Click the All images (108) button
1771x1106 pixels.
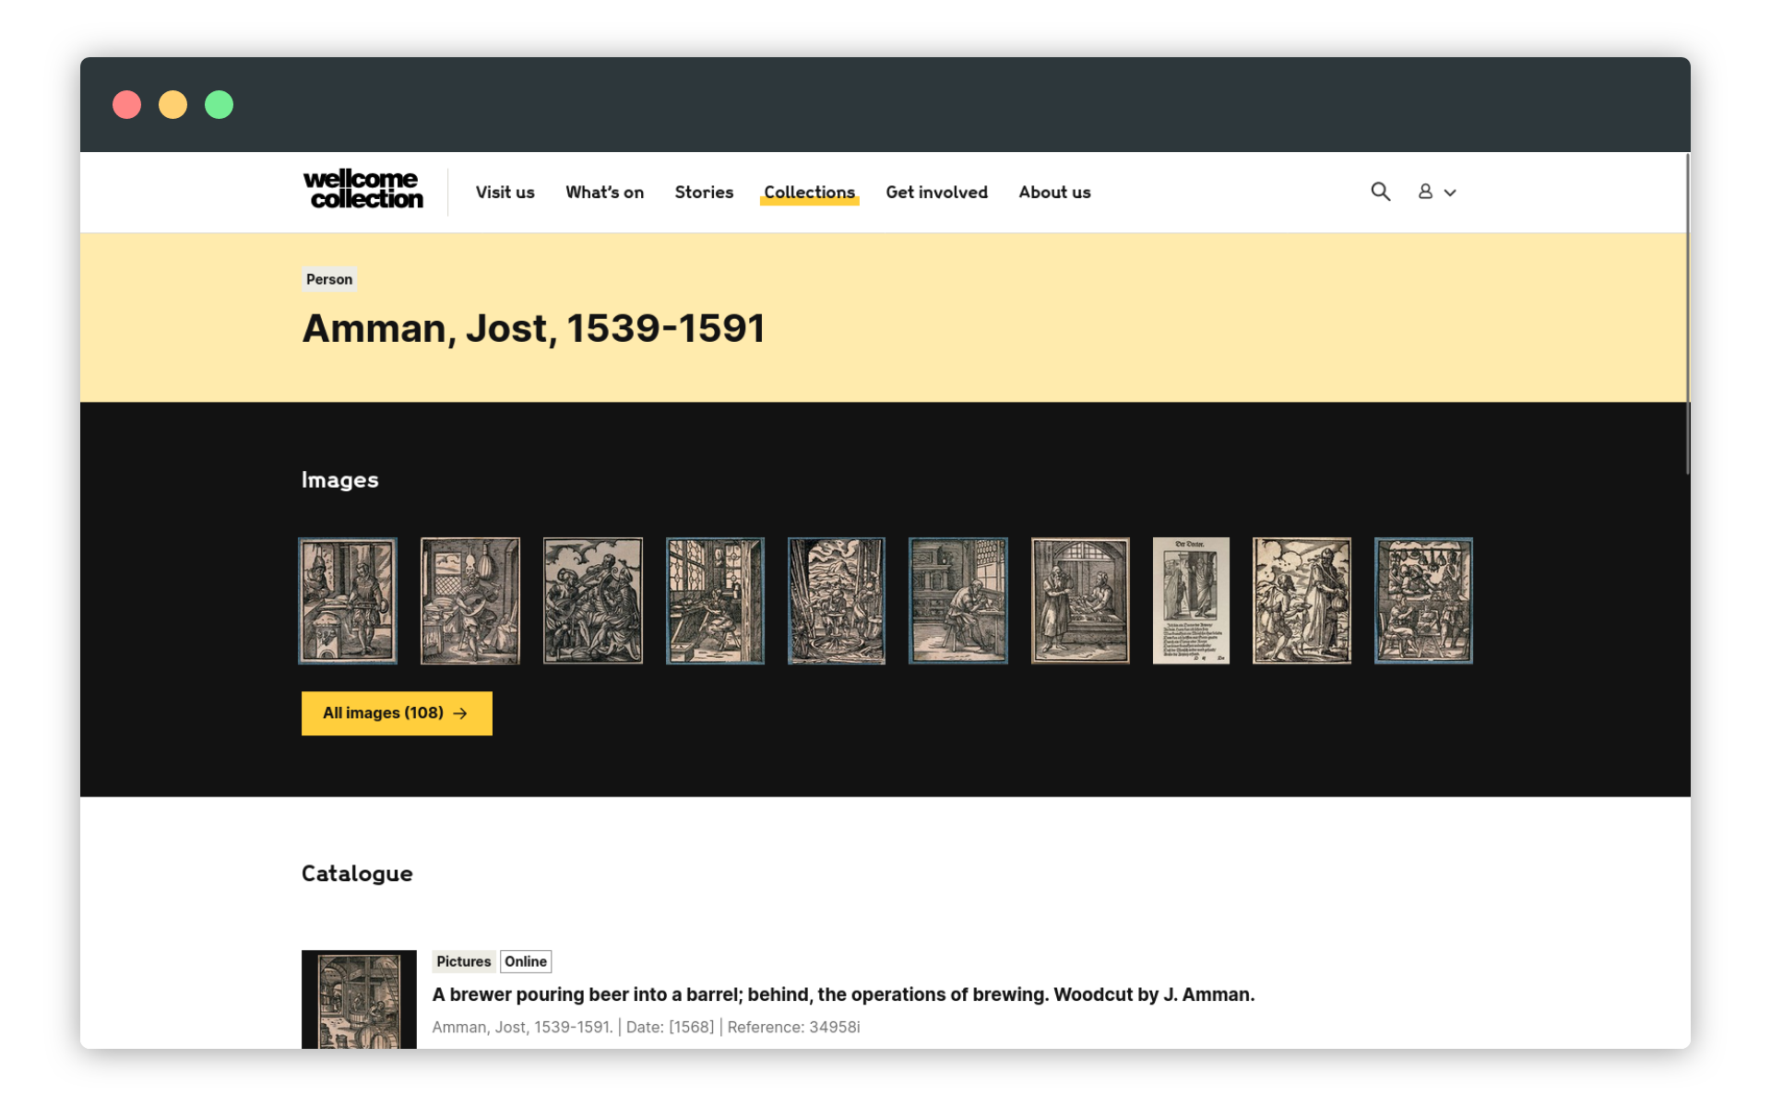(397, 713)
